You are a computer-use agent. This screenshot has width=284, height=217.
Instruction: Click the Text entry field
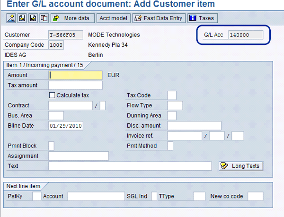130,166
